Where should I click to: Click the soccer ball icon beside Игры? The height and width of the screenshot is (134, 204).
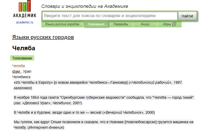click(x=174, y=24)
